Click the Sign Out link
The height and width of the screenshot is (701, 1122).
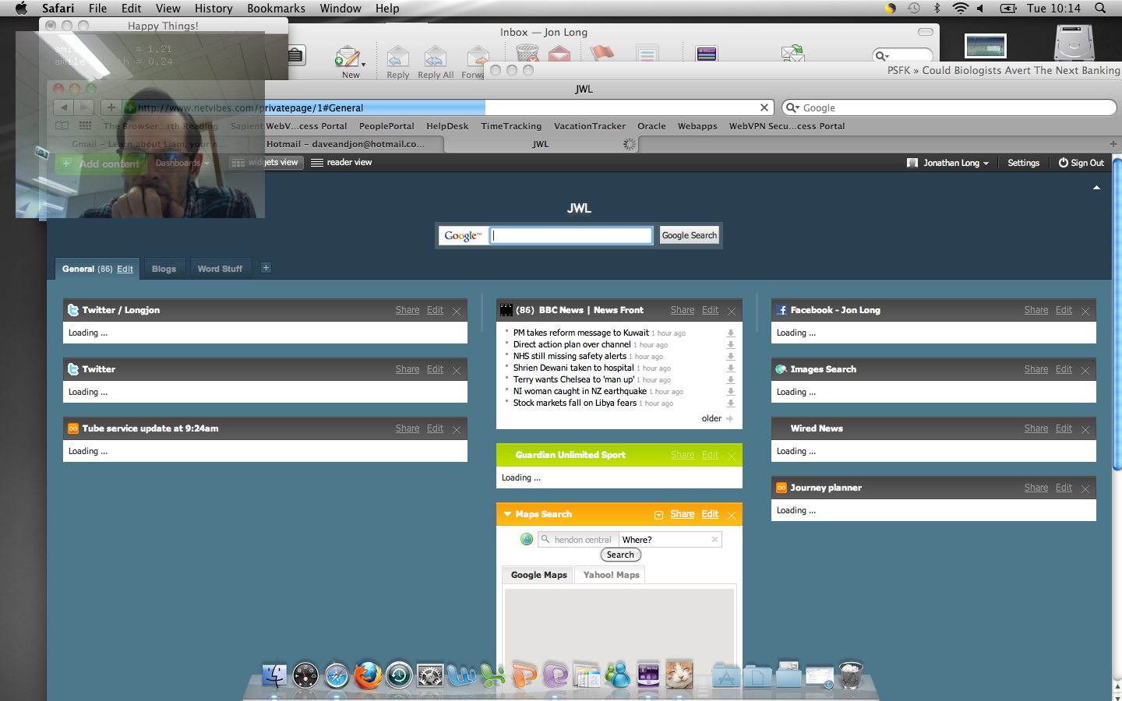(x=1081, y=163)
